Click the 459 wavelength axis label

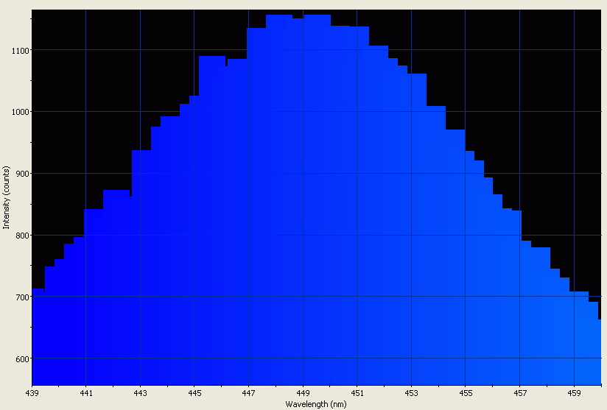tap(575, 393)
